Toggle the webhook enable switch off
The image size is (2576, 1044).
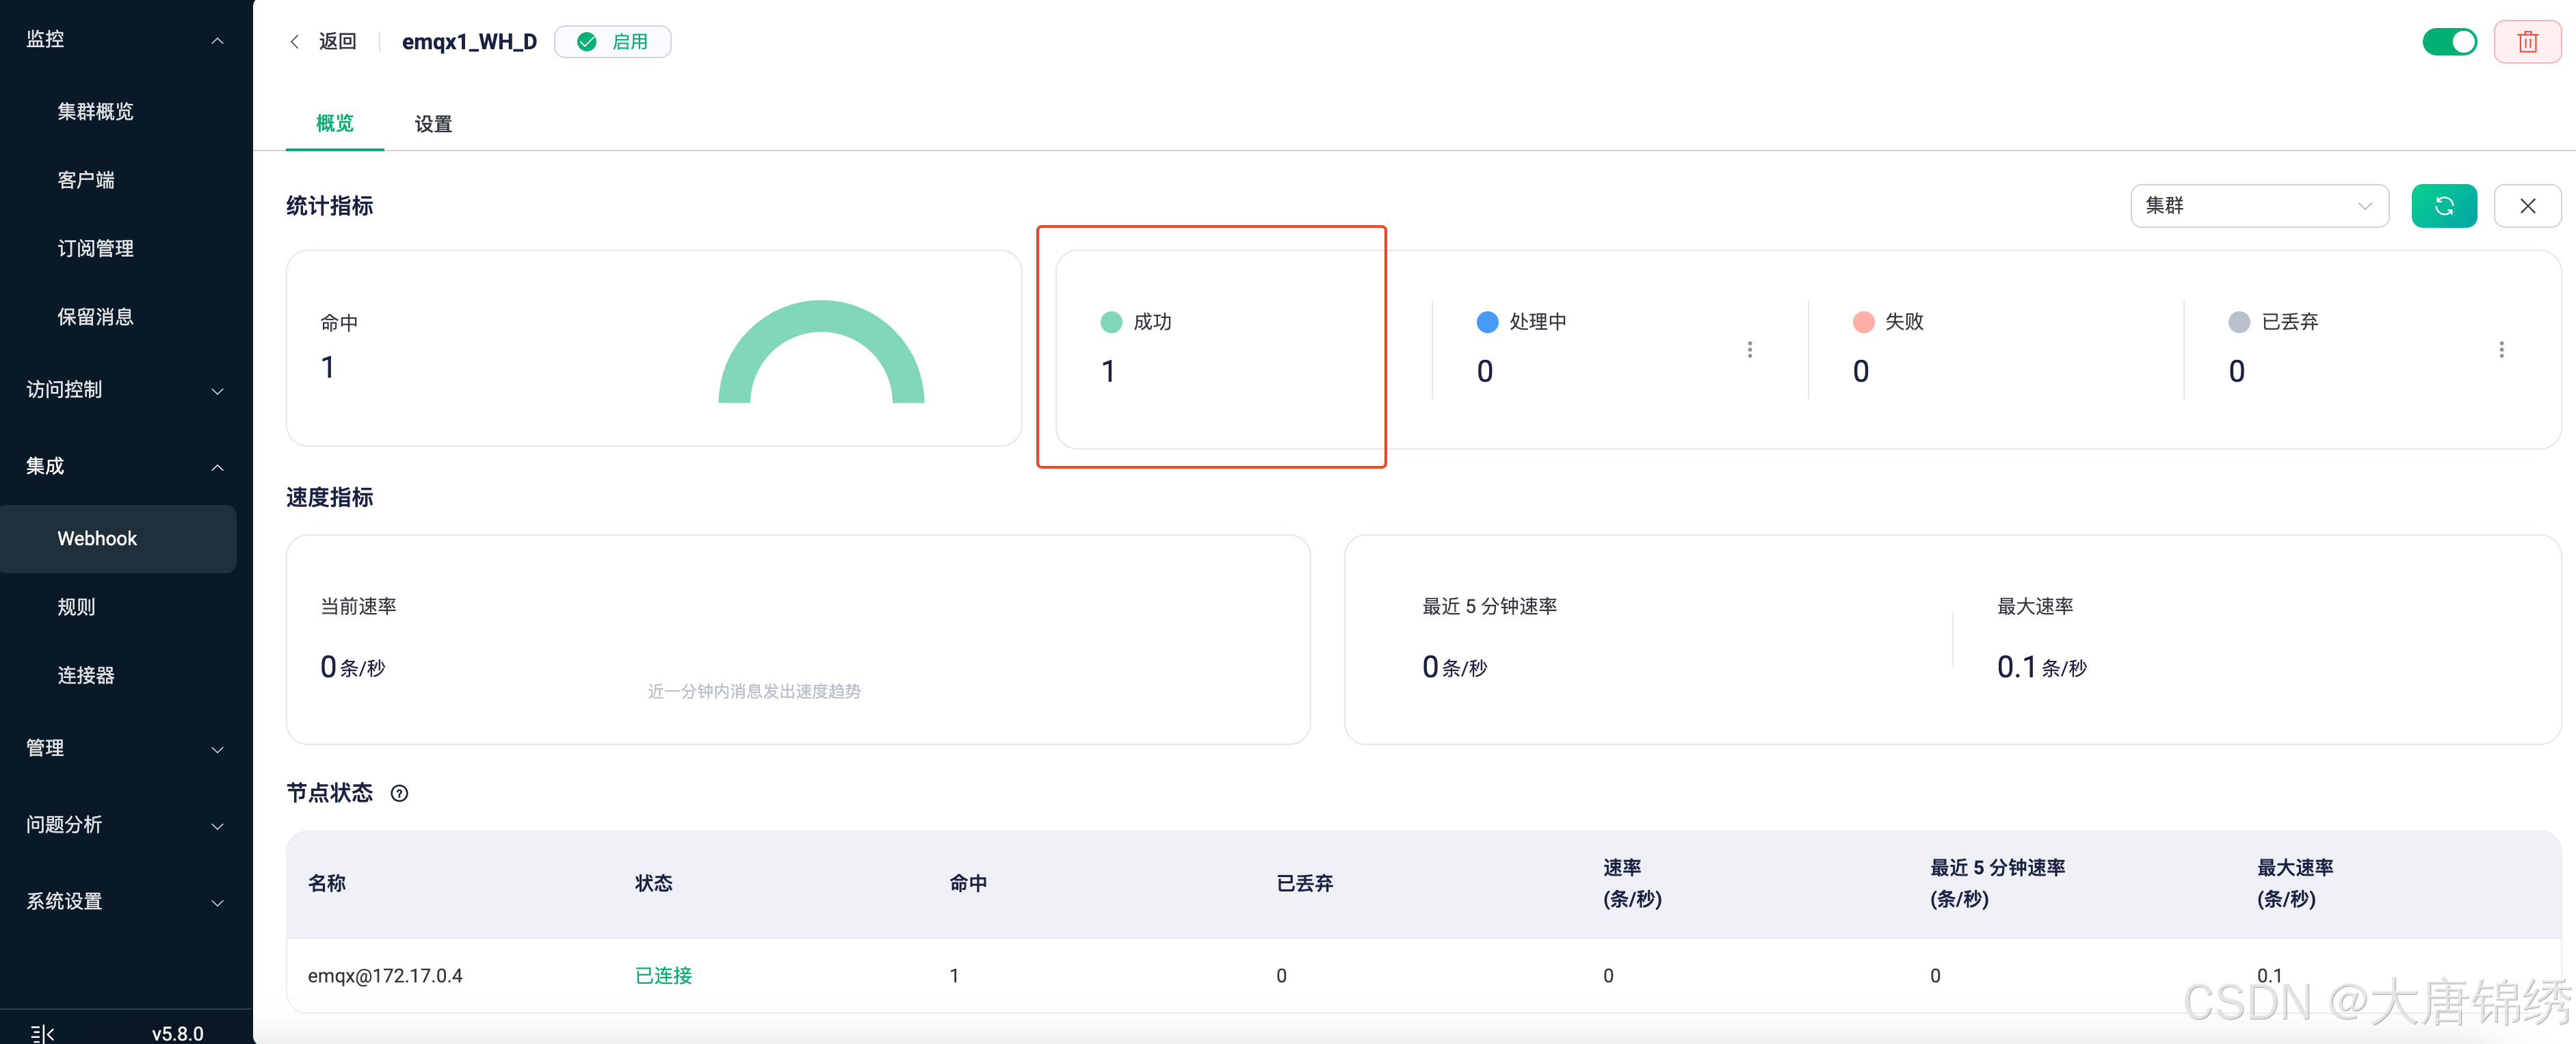(2449, 42)
